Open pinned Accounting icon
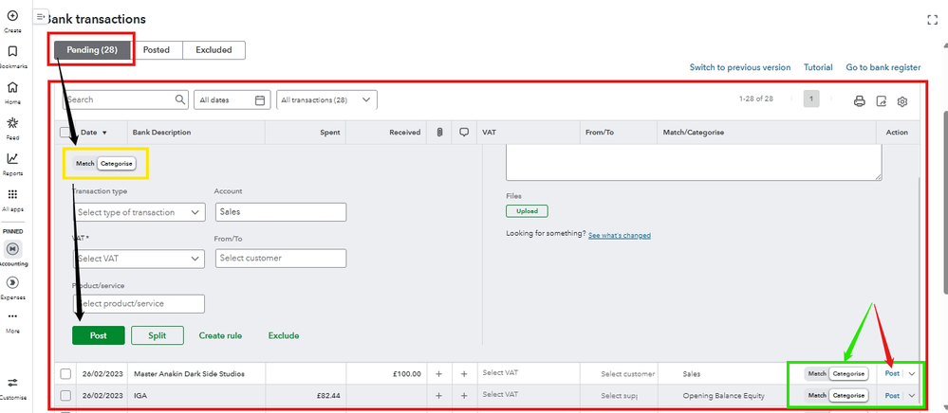Image resolution: width=948 pixels, height=413 pixels. 12,249
